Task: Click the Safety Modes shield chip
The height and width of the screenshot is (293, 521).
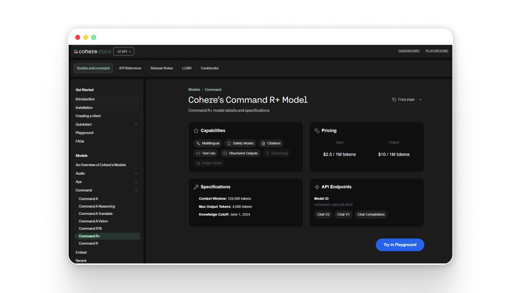Action: pyautogui.click(x=240, y=143)
